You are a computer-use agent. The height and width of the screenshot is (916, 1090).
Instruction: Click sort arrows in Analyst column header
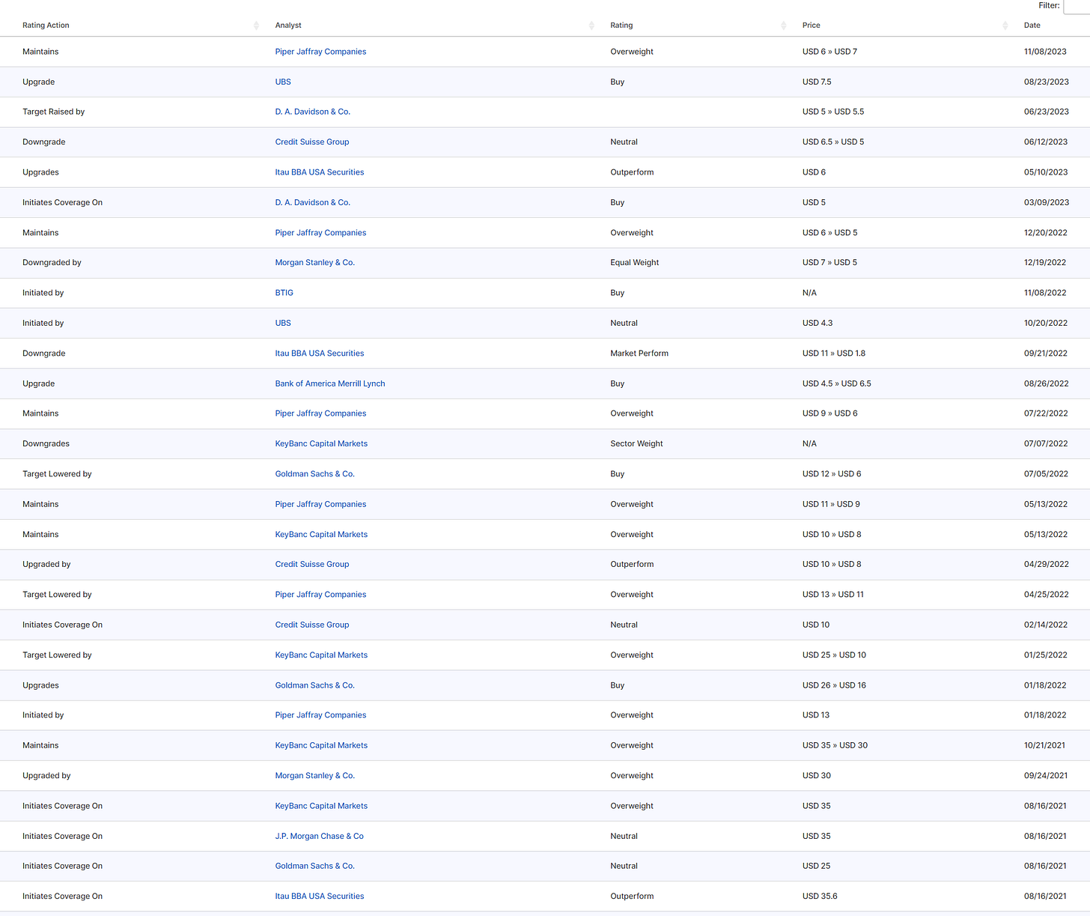click(x=591, y=25)
